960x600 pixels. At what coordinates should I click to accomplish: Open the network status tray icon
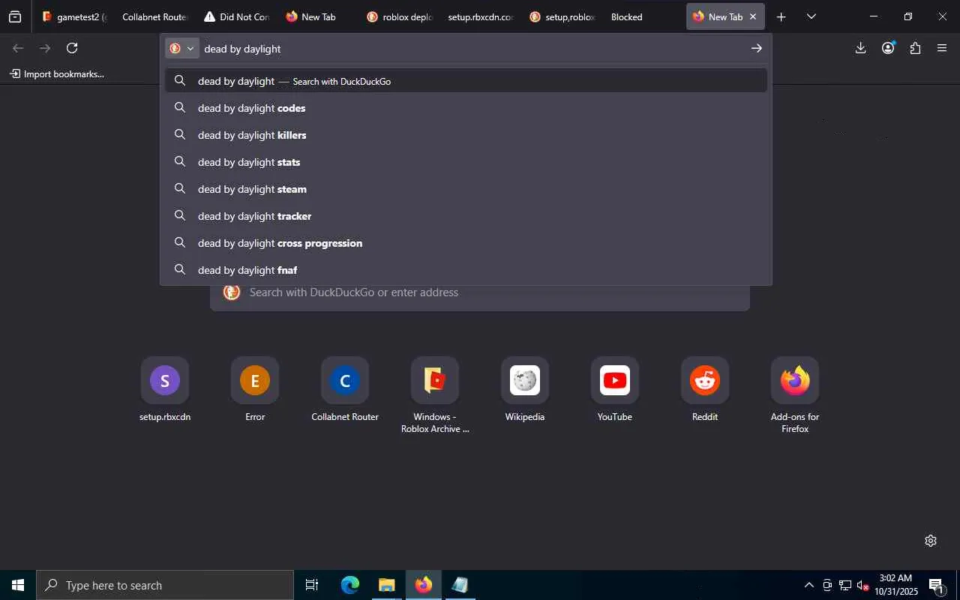coord(844,585)
